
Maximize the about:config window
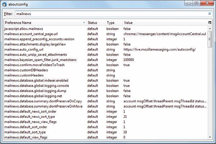[197, 4]
